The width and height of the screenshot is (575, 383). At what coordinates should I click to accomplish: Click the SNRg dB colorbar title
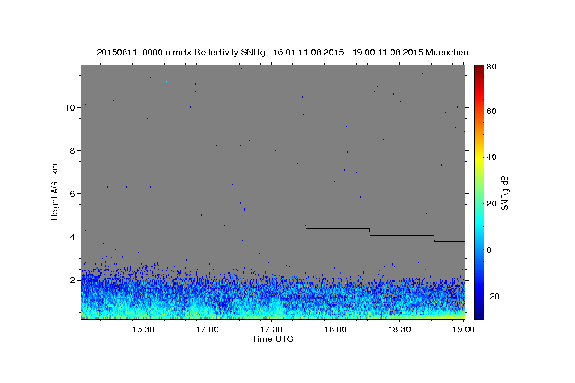coord(506,192)
